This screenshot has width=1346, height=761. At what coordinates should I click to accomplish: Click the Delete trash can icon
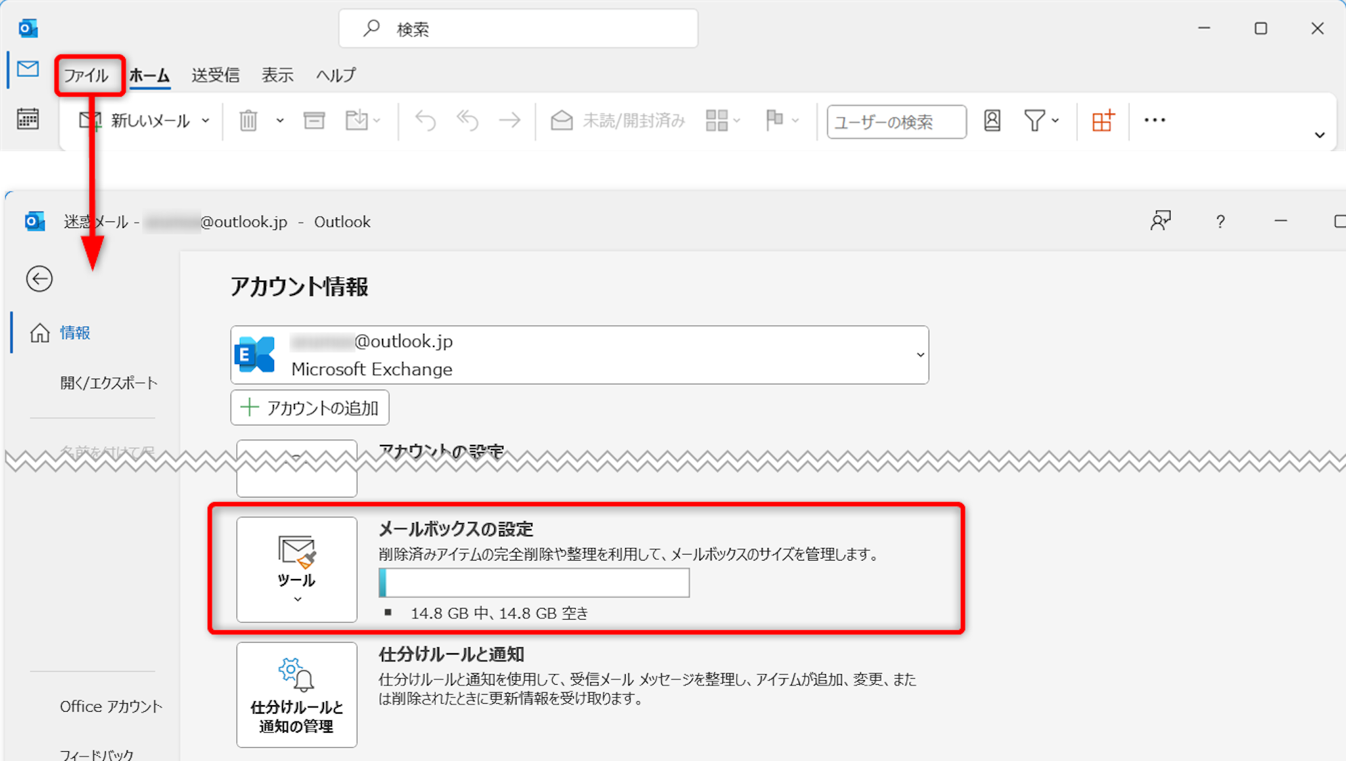pyautogui.click(x=248, y=121)
